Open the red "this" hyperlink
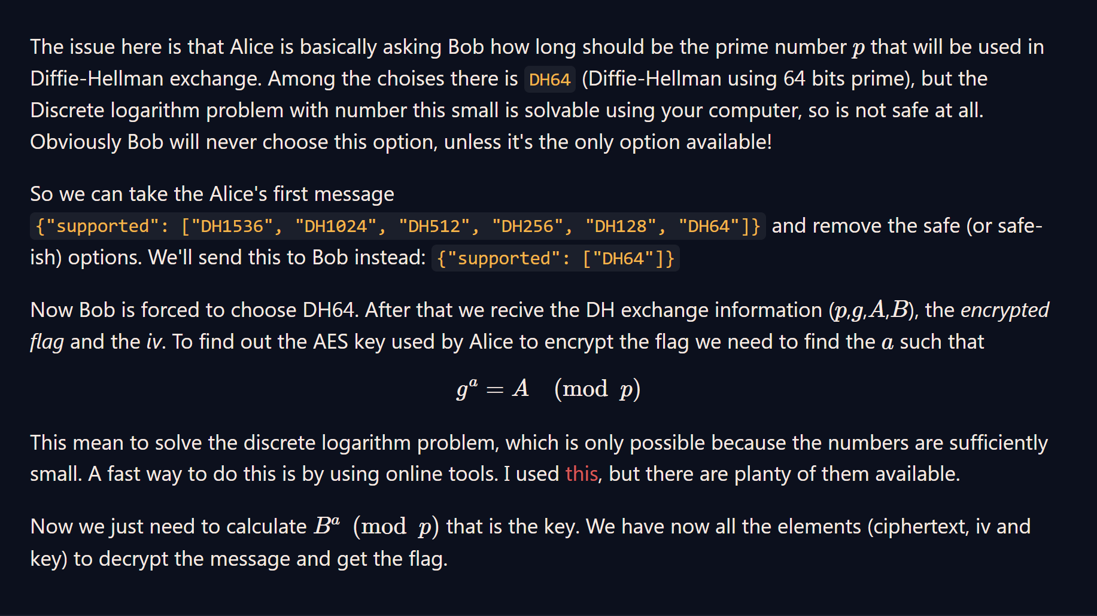 [581, 474]
